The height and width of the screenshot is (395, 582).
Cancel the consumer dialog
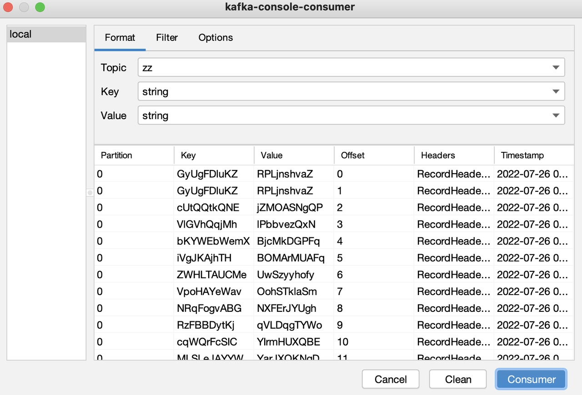coord(390,379)
